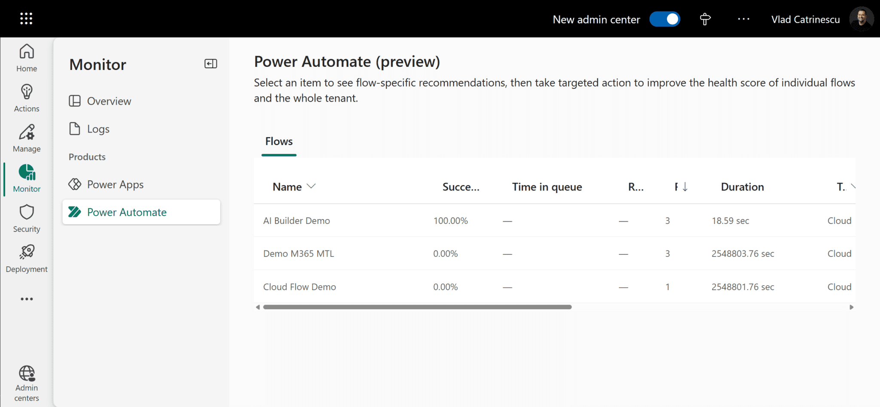Image resolution: width=880 pixels, height=407 pixels.
Task: Open the ellipsis menu in top bar
Action: tap(744, 19)
